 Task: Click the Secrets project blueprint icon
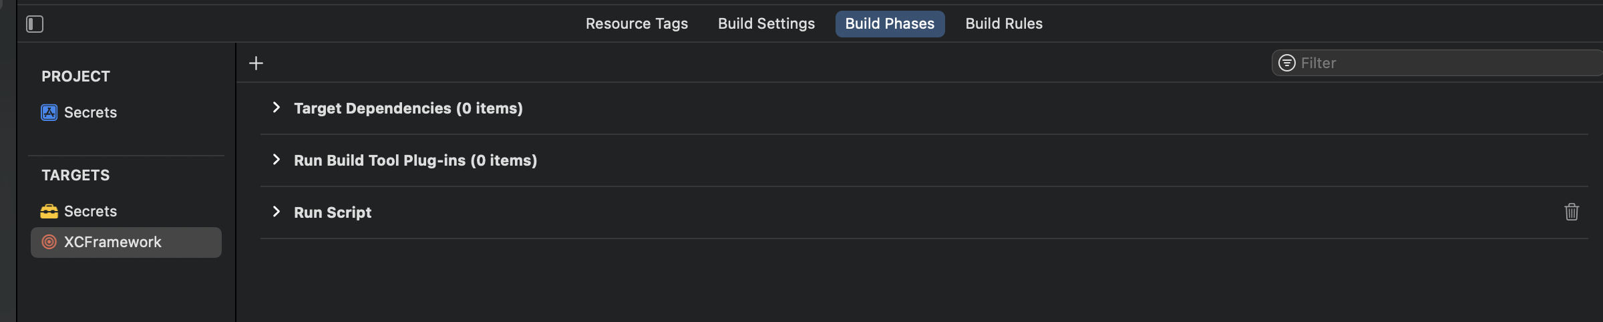coord(49,112)
